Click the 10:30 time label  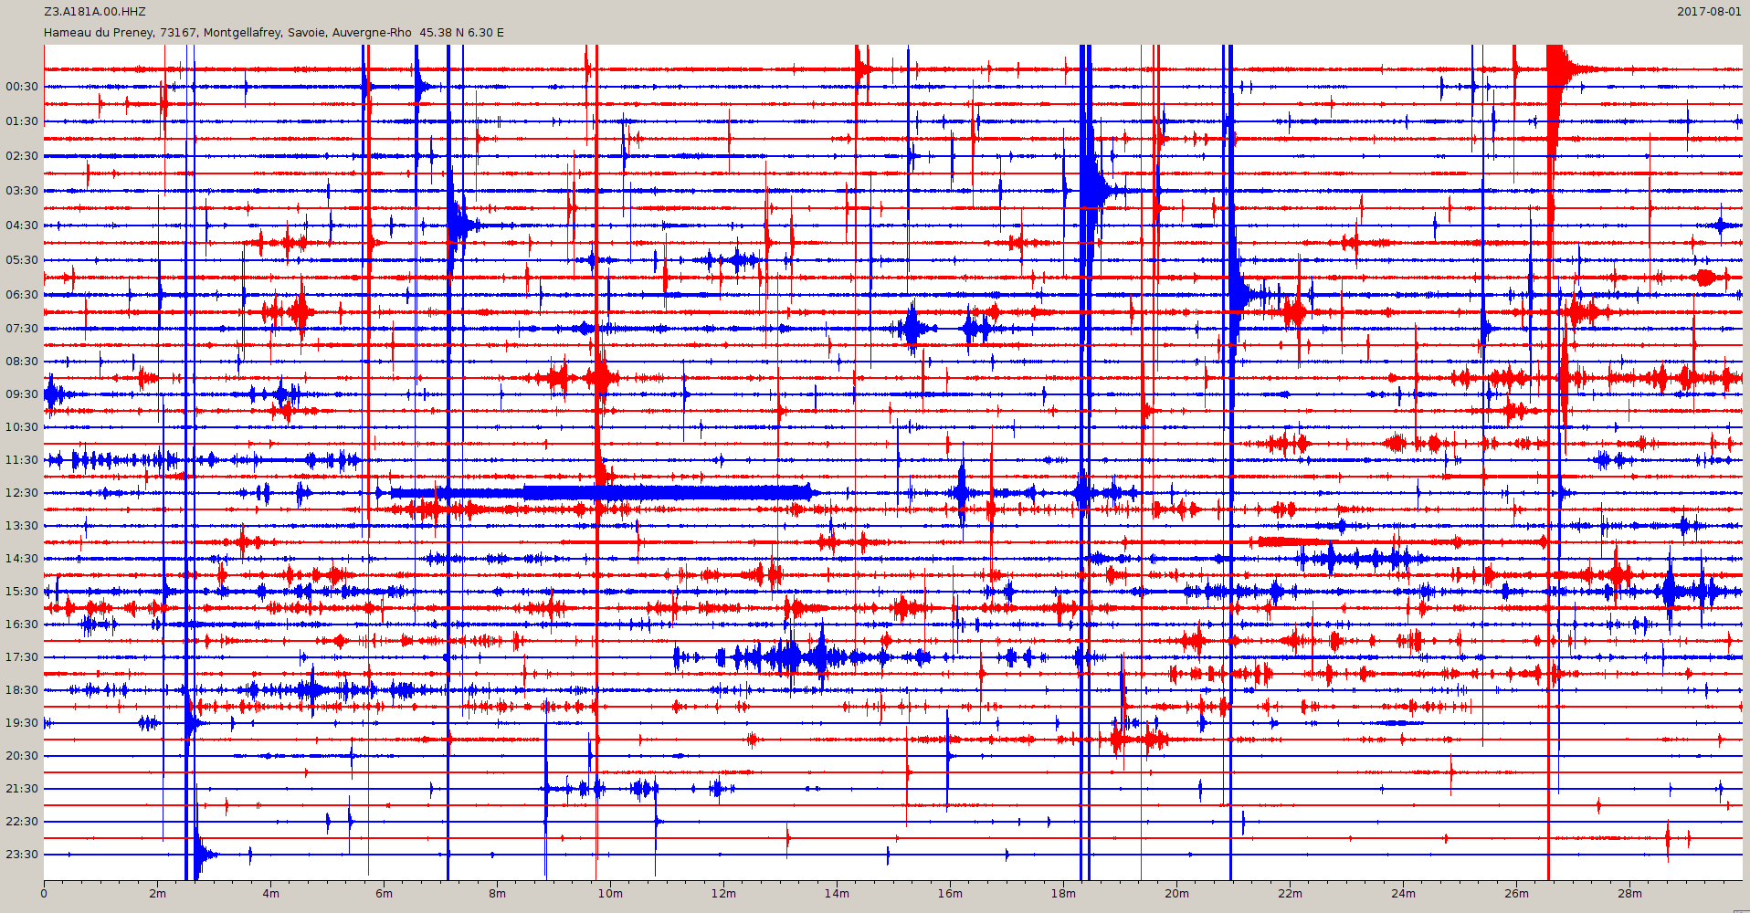click(x=22, y=427)
